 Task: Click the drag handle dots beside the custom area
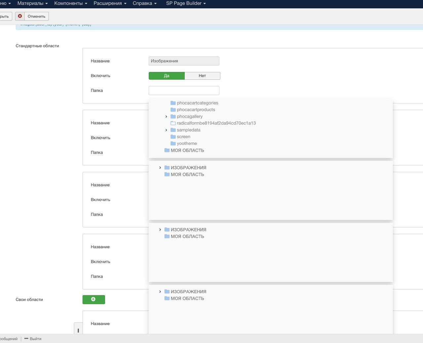click(78, 330)
